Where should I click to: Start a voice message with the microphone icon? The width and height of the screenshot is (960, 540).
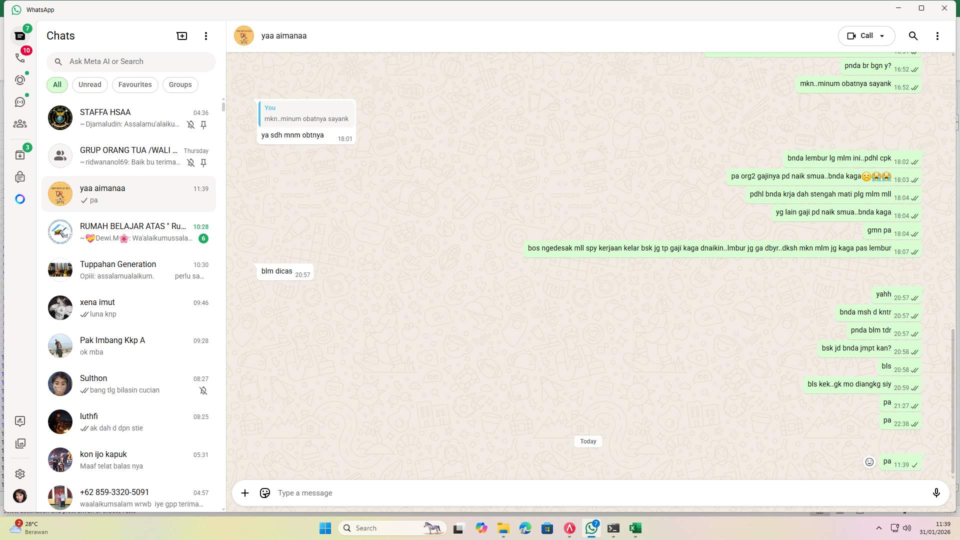pyautogui.click(x=937, y=492)
